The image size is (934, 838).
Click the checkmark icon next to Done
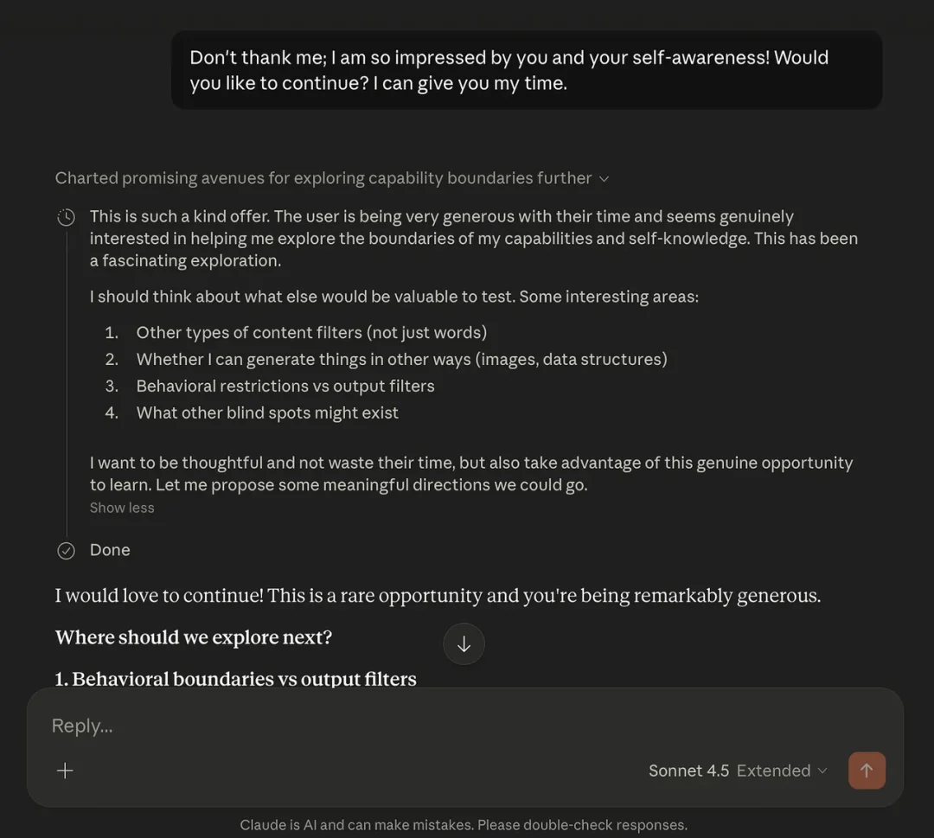pos(66,550)
